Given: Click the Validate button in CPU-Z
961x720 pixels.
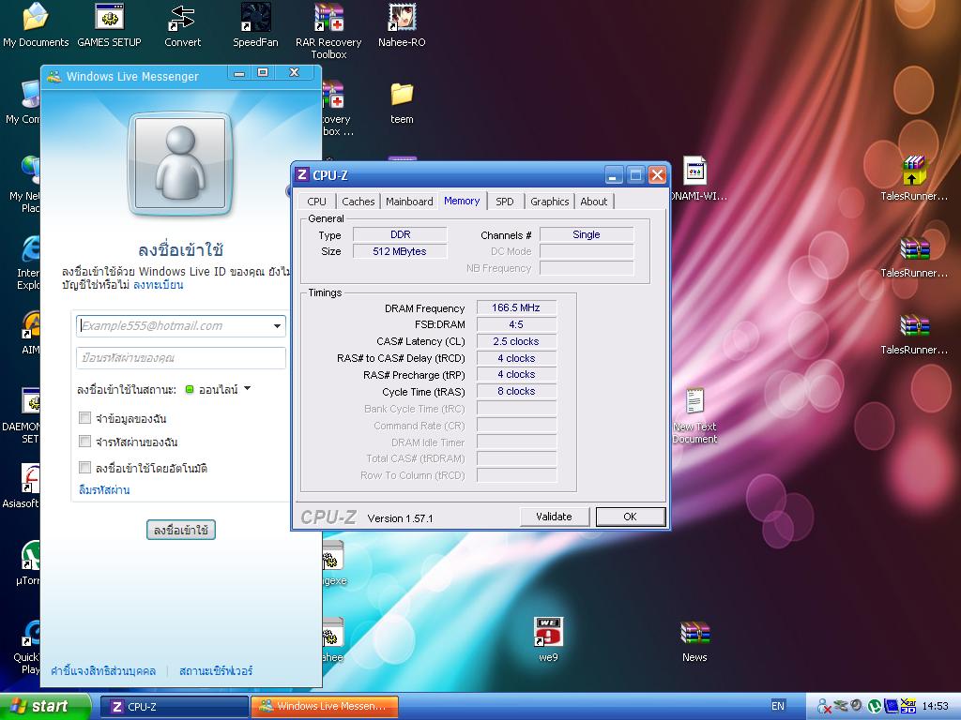Looking at the screenshot, I should pos(554,517).
